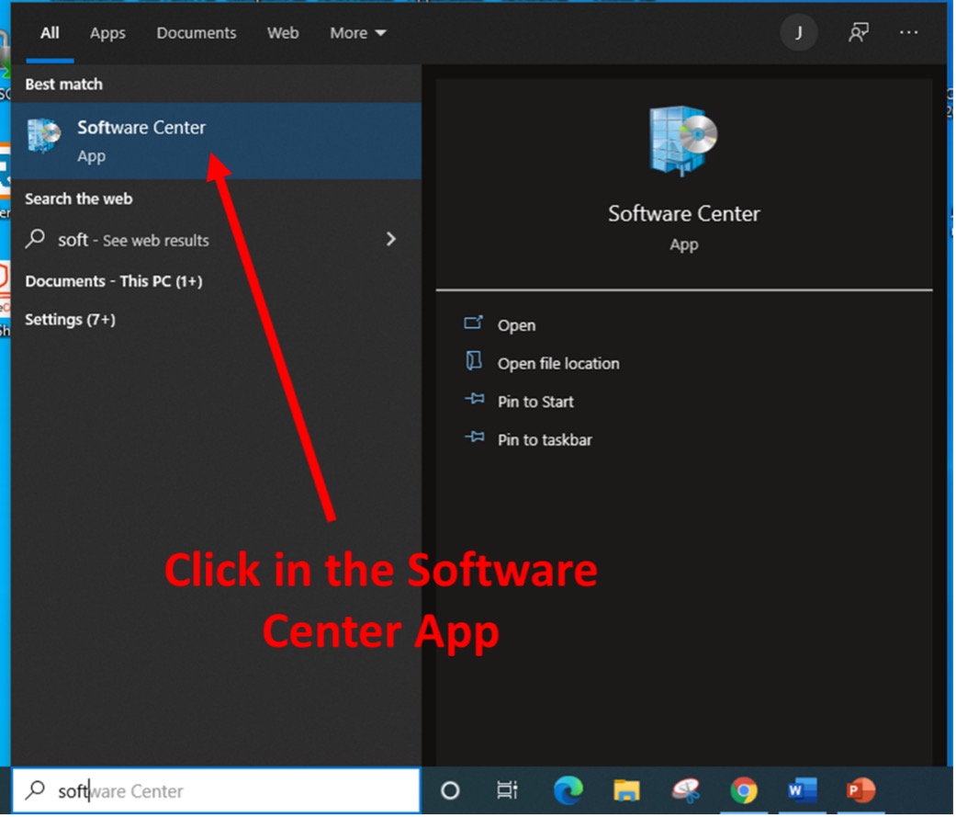
Task: Choose Pin to Start option
Action: (x=535, y=402)
